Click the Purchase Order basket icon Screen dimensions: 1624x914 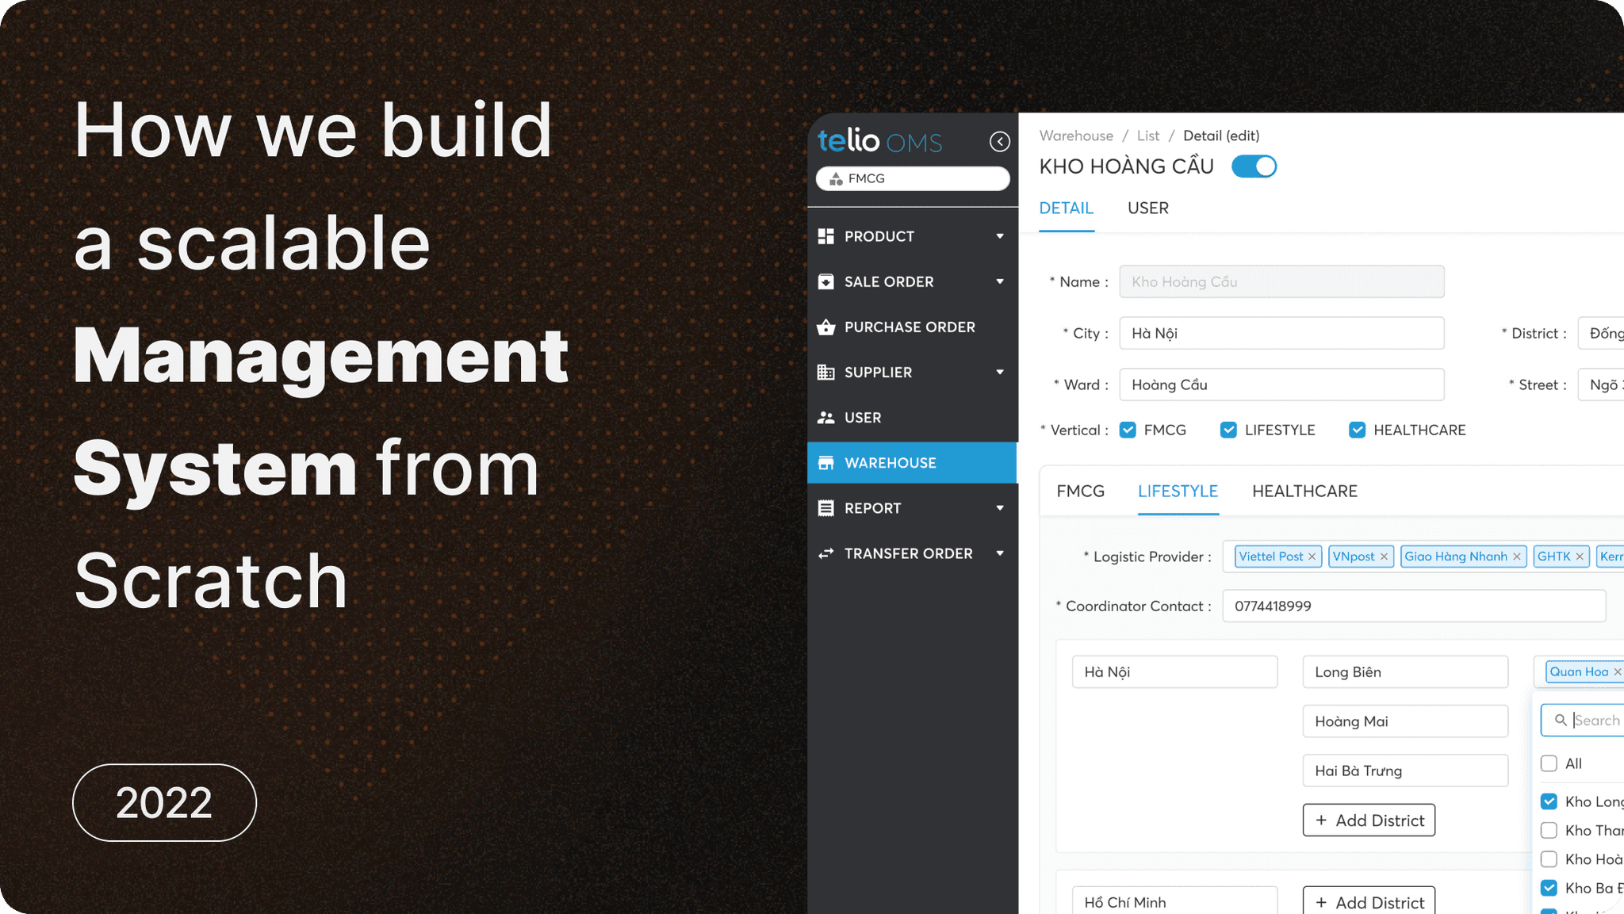(825, 327)
